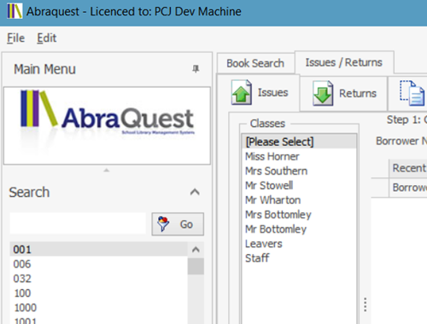The image size is (427, 324).
Task: Click the blue document icon tab
Action: 412,93
